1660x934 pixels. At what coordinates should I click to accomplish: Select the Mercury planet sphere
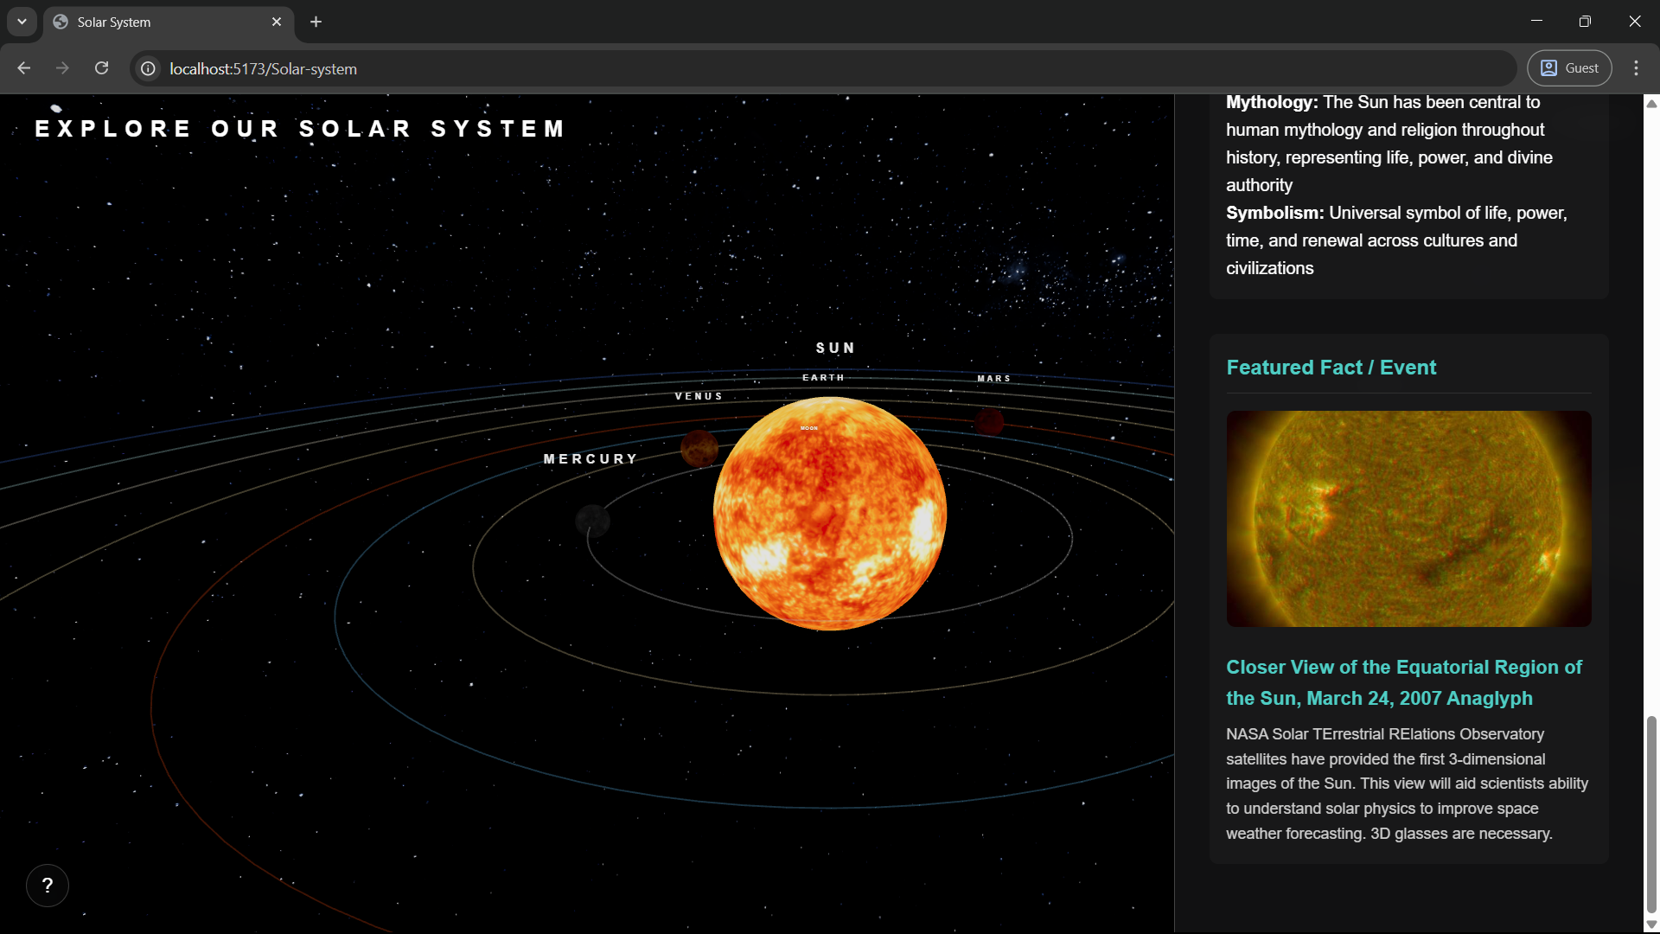592,521
